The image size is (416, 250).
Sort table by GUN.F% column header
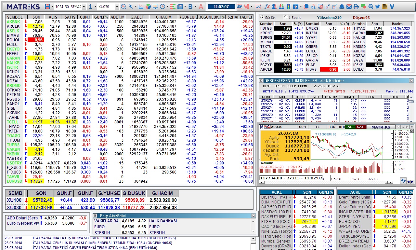click(100, 17)
